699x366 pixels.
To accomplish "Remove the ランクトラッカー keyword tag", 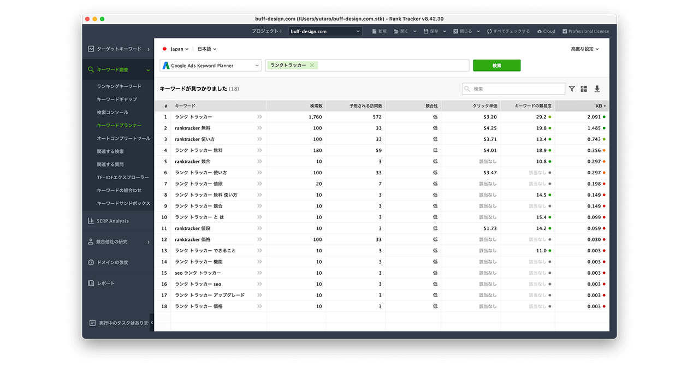I will (312, 66).
